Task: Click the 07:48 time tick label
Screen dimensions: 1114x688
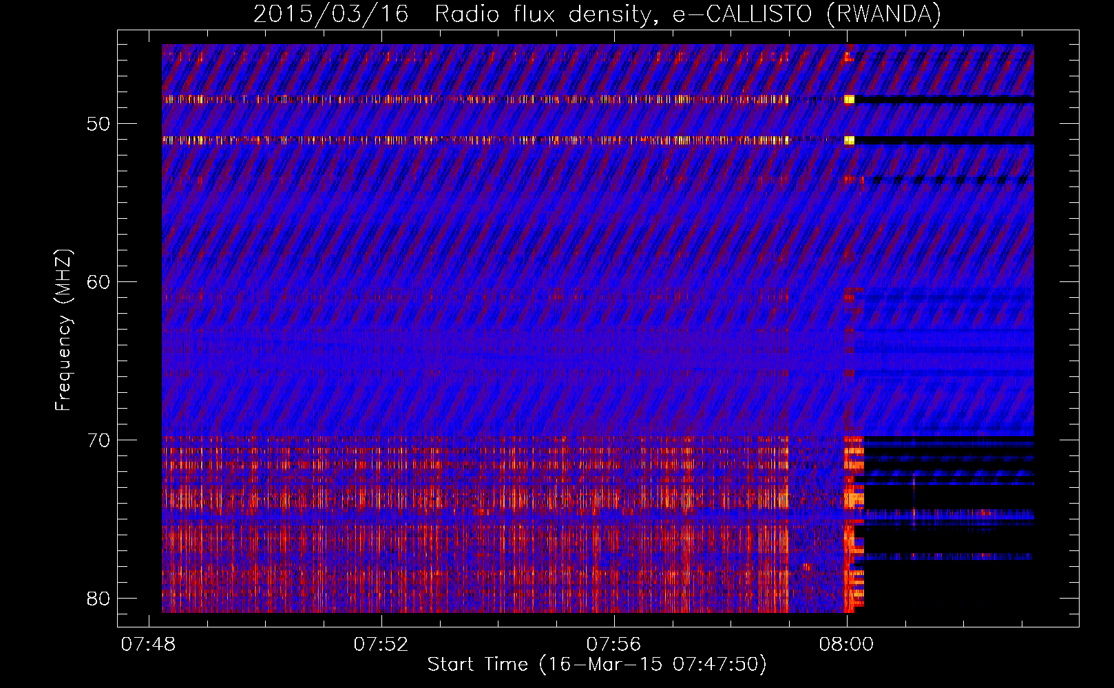Action: pyautogui.click(x=148, y=645)
